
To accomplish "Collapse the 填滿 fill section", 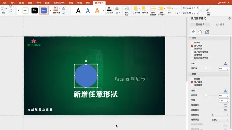I will coord(190,38).
